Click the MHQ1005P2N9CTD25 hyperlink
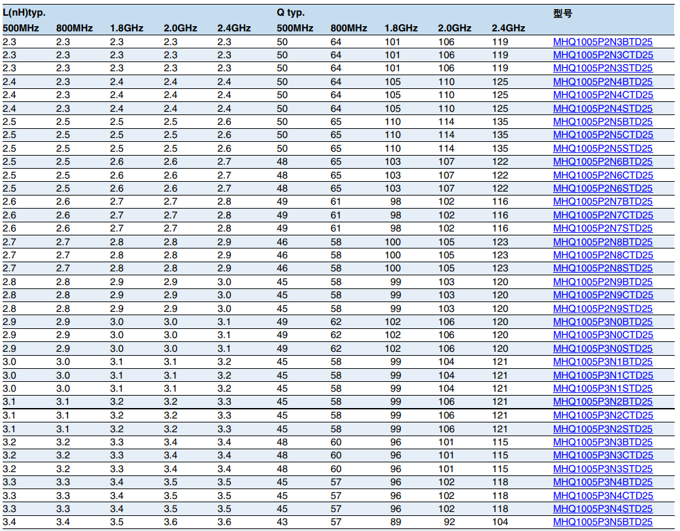The height and width of the screenshot is (531, 680). point(603,296)
